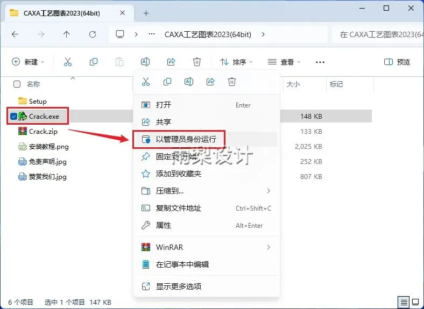
Task: Open the 新建 dropdown
Action: [x=28, y=62]
